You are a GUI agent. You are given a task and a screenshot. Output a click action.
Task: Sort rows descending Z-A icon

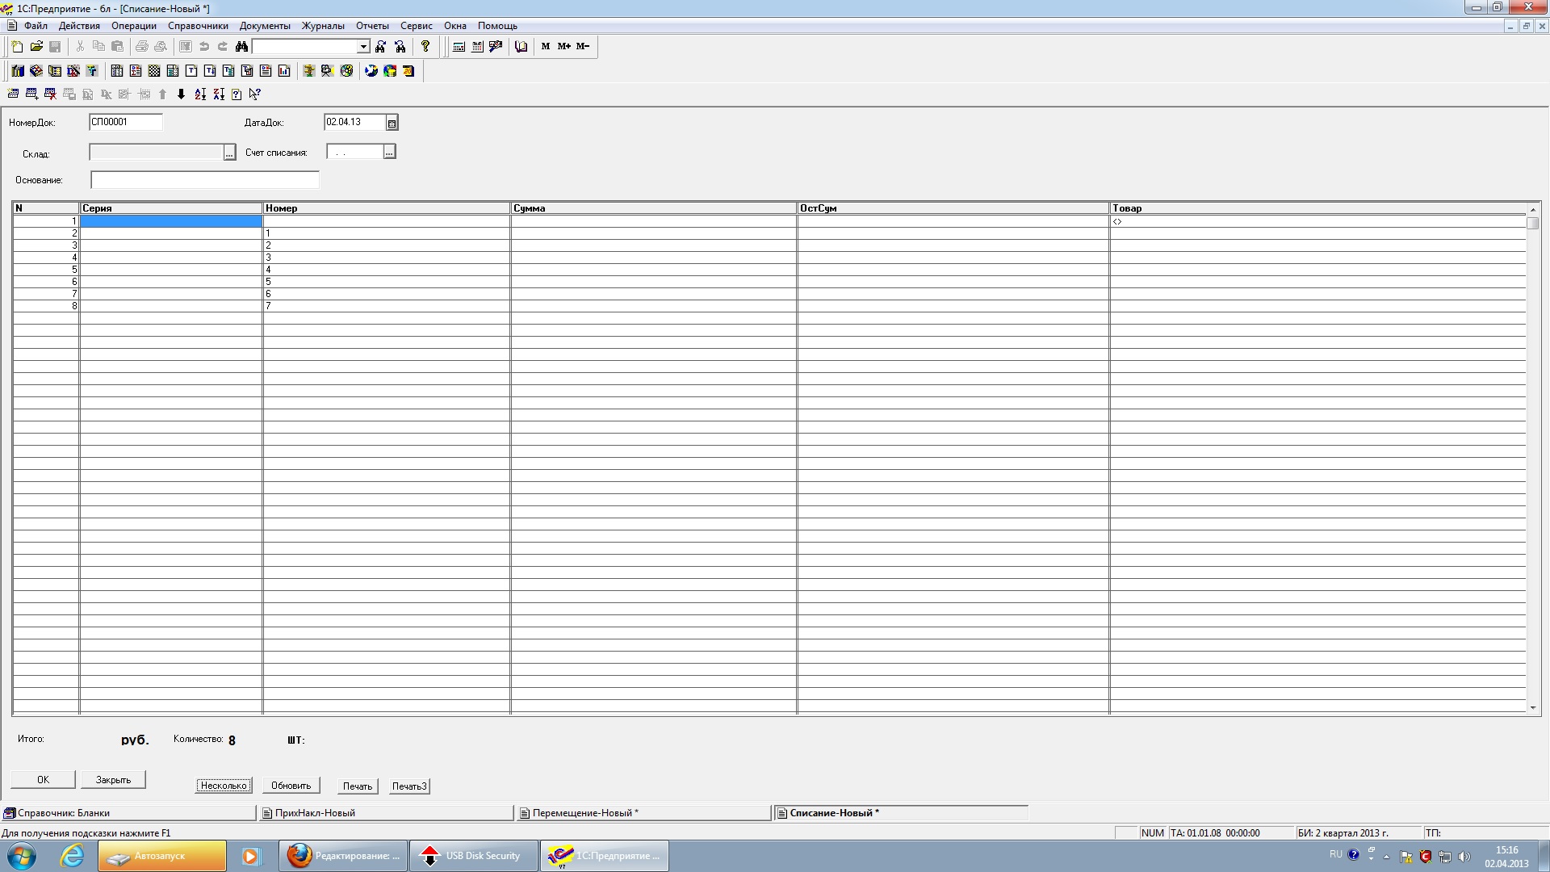click(x=219, y=94)
